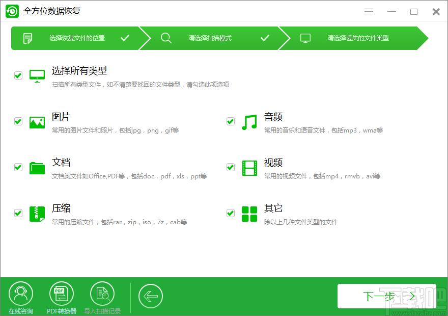Click the 压缩 heading text
Image resolution: width=448 pixels, height=316 pixels.
click(61, 208)
